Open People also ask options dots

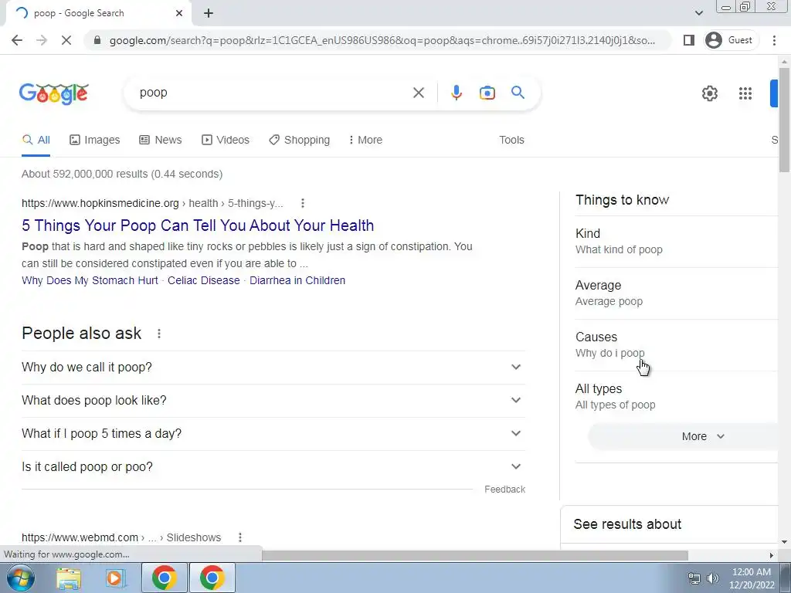tap(159, 334)
